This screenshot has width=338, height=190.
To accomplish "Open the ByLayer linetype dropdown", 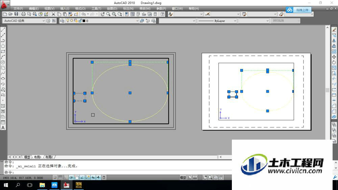I will coord(235,21).
